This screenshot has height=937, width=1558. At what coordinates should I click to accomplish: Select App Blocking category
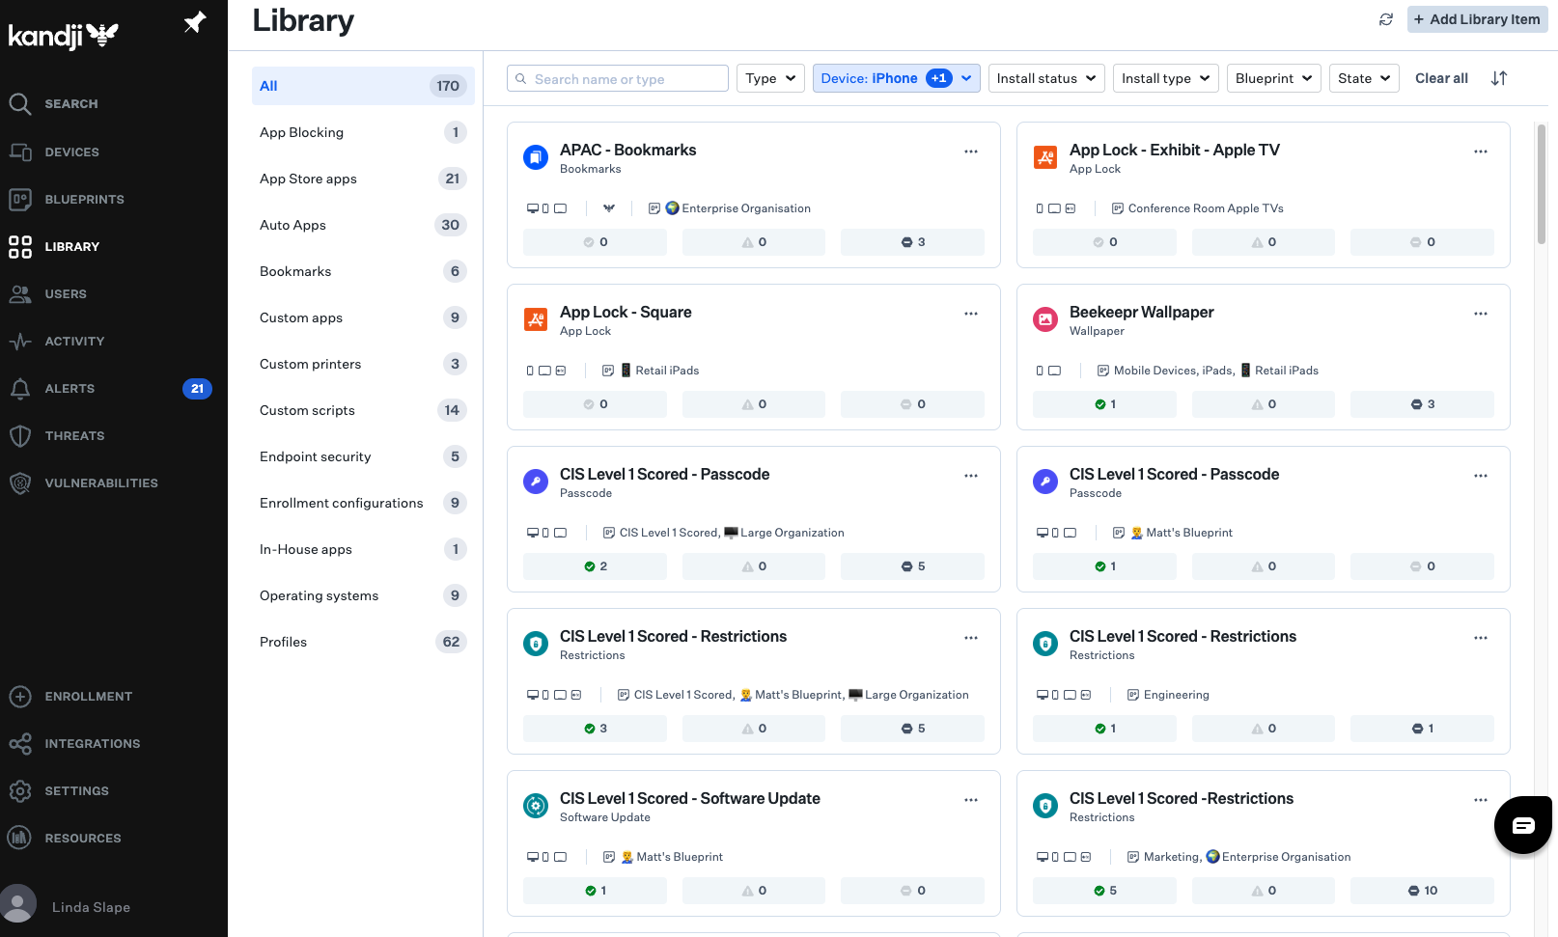pos(363,132)
